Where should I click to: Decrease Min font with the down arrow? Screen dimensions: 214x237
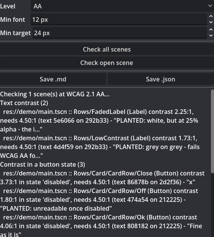click(x=211, y=22)
